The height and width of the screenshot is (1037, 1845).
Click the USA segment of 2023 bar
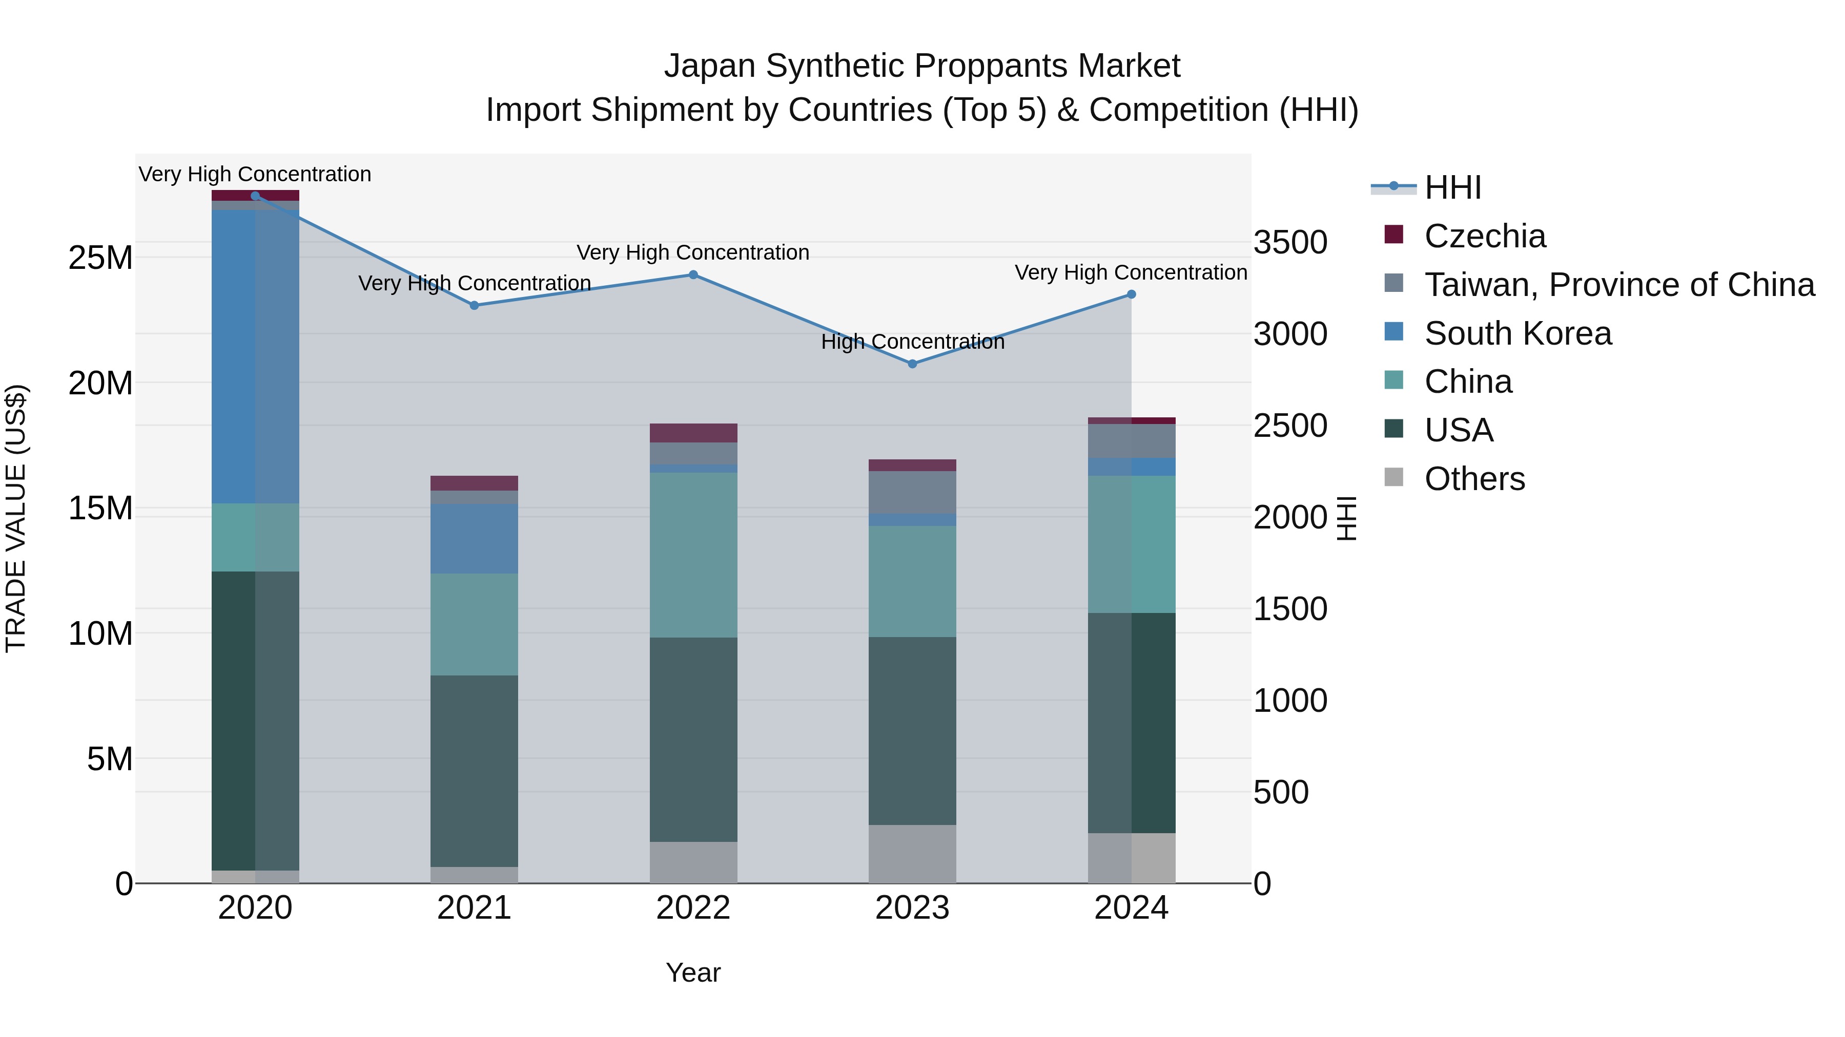point(912,731)
